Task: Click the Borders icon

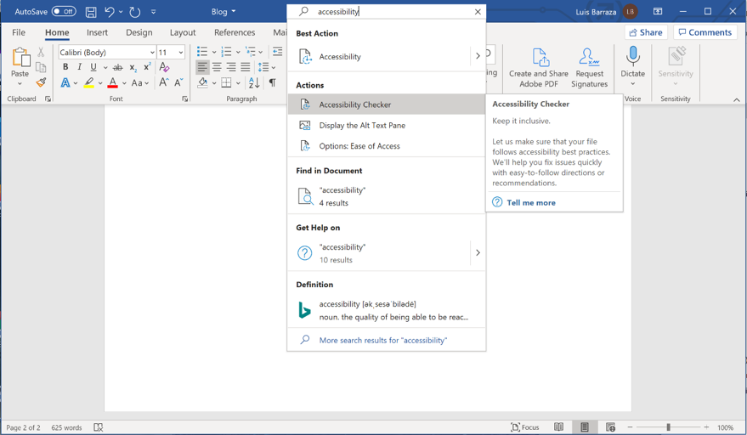Action: [x=226, y=83]
